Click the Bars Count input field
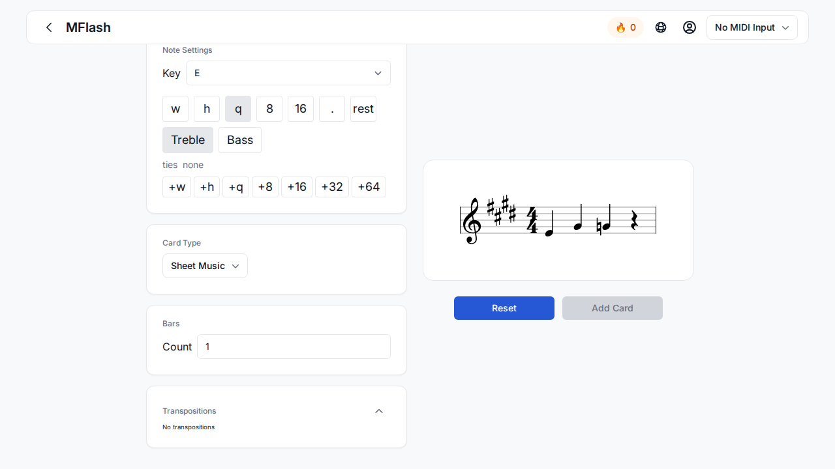835x469 pixels. point(294,347)
